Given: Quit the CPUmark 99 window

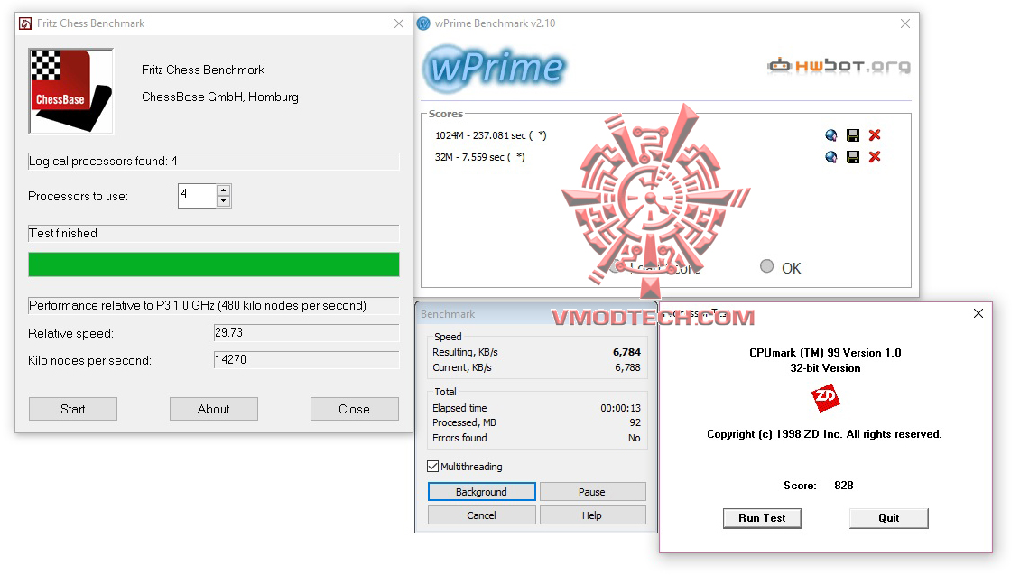Looking at the screenshot, I should click(x=888, y=518).
